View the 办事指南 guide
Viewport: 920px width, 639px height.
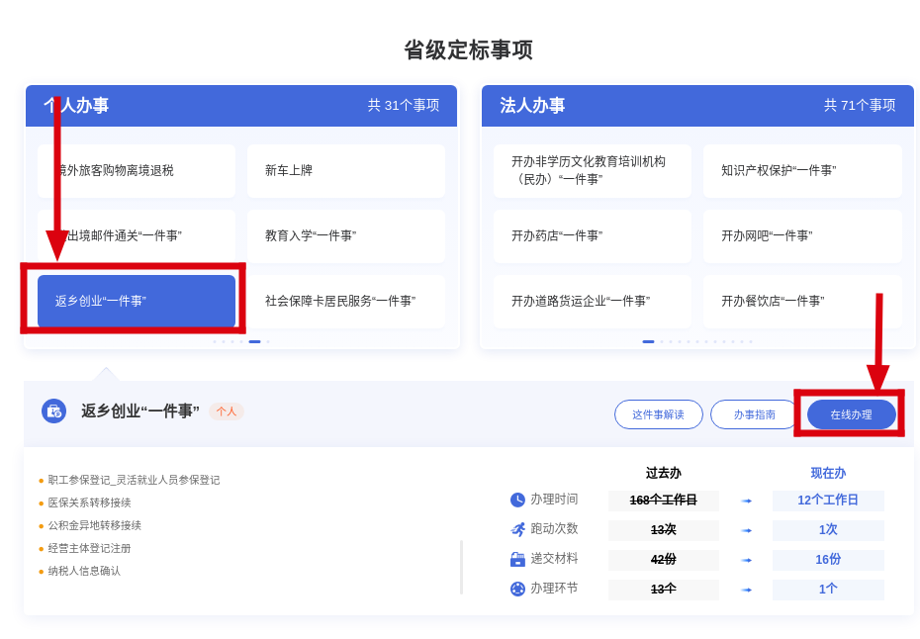click(x=754, y=414)
